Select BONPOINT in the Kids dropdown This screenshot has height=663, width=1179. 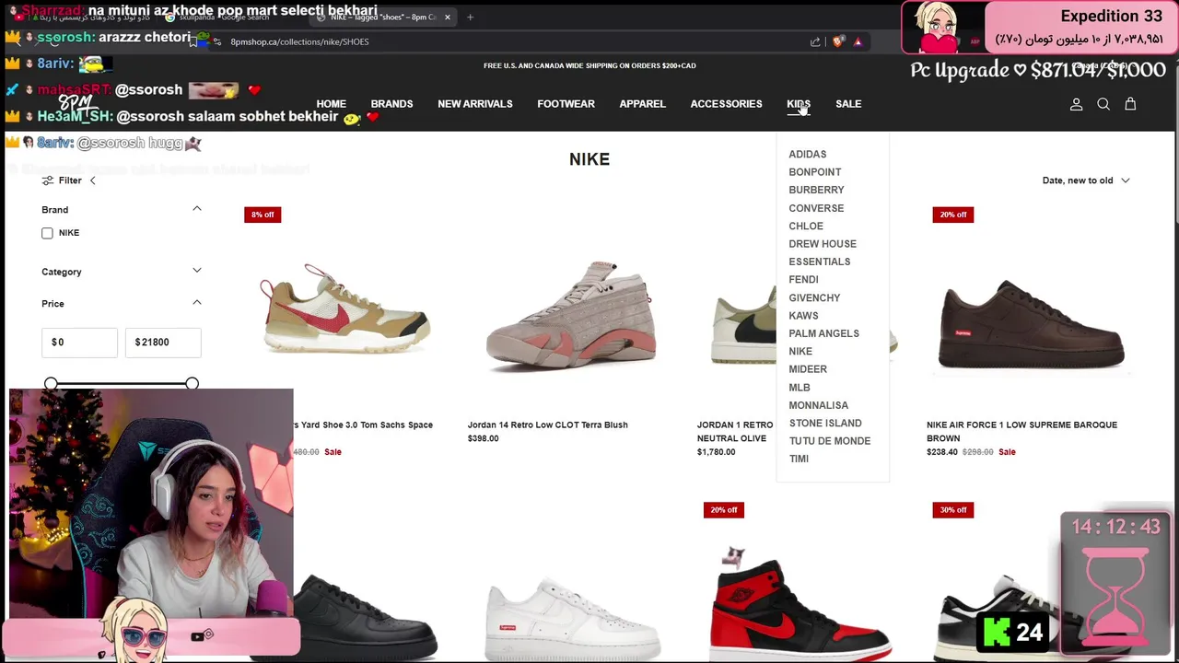click(x=815, y=172)
